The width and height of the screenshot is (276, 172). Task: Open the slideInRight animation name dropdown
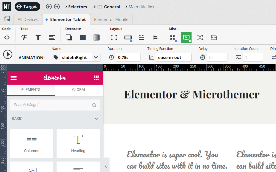point(96,57)
